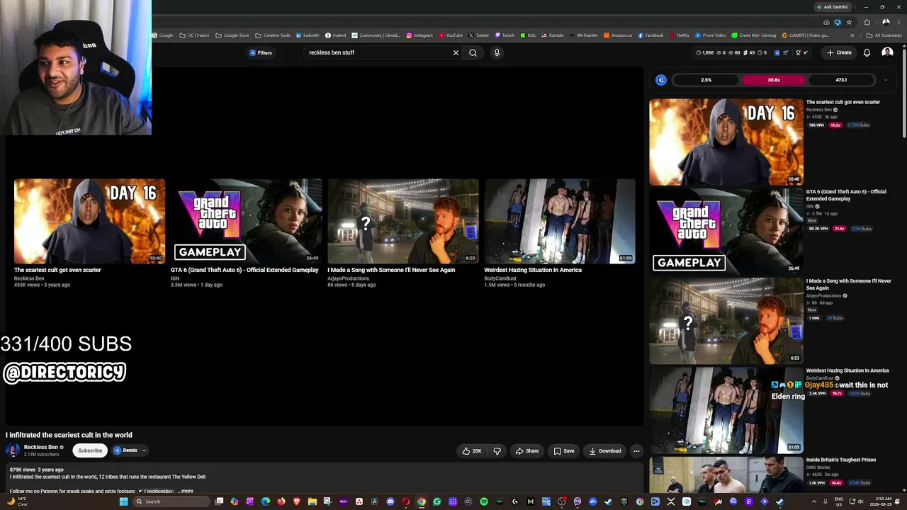Subscribe to Reckless Ben channel
Viewport: 907px width, 510px height.
pos(90,450)
